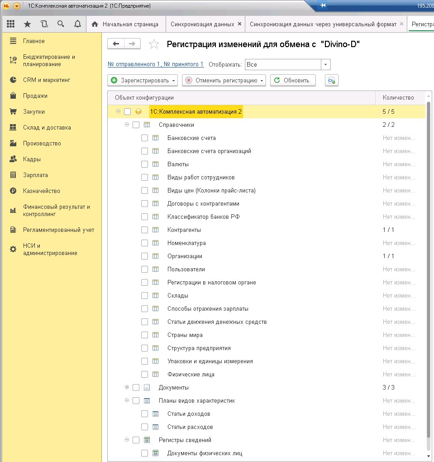
Task: Open № отправленного 1, № принятого 1 link
Action: click(x=156, y=64)
